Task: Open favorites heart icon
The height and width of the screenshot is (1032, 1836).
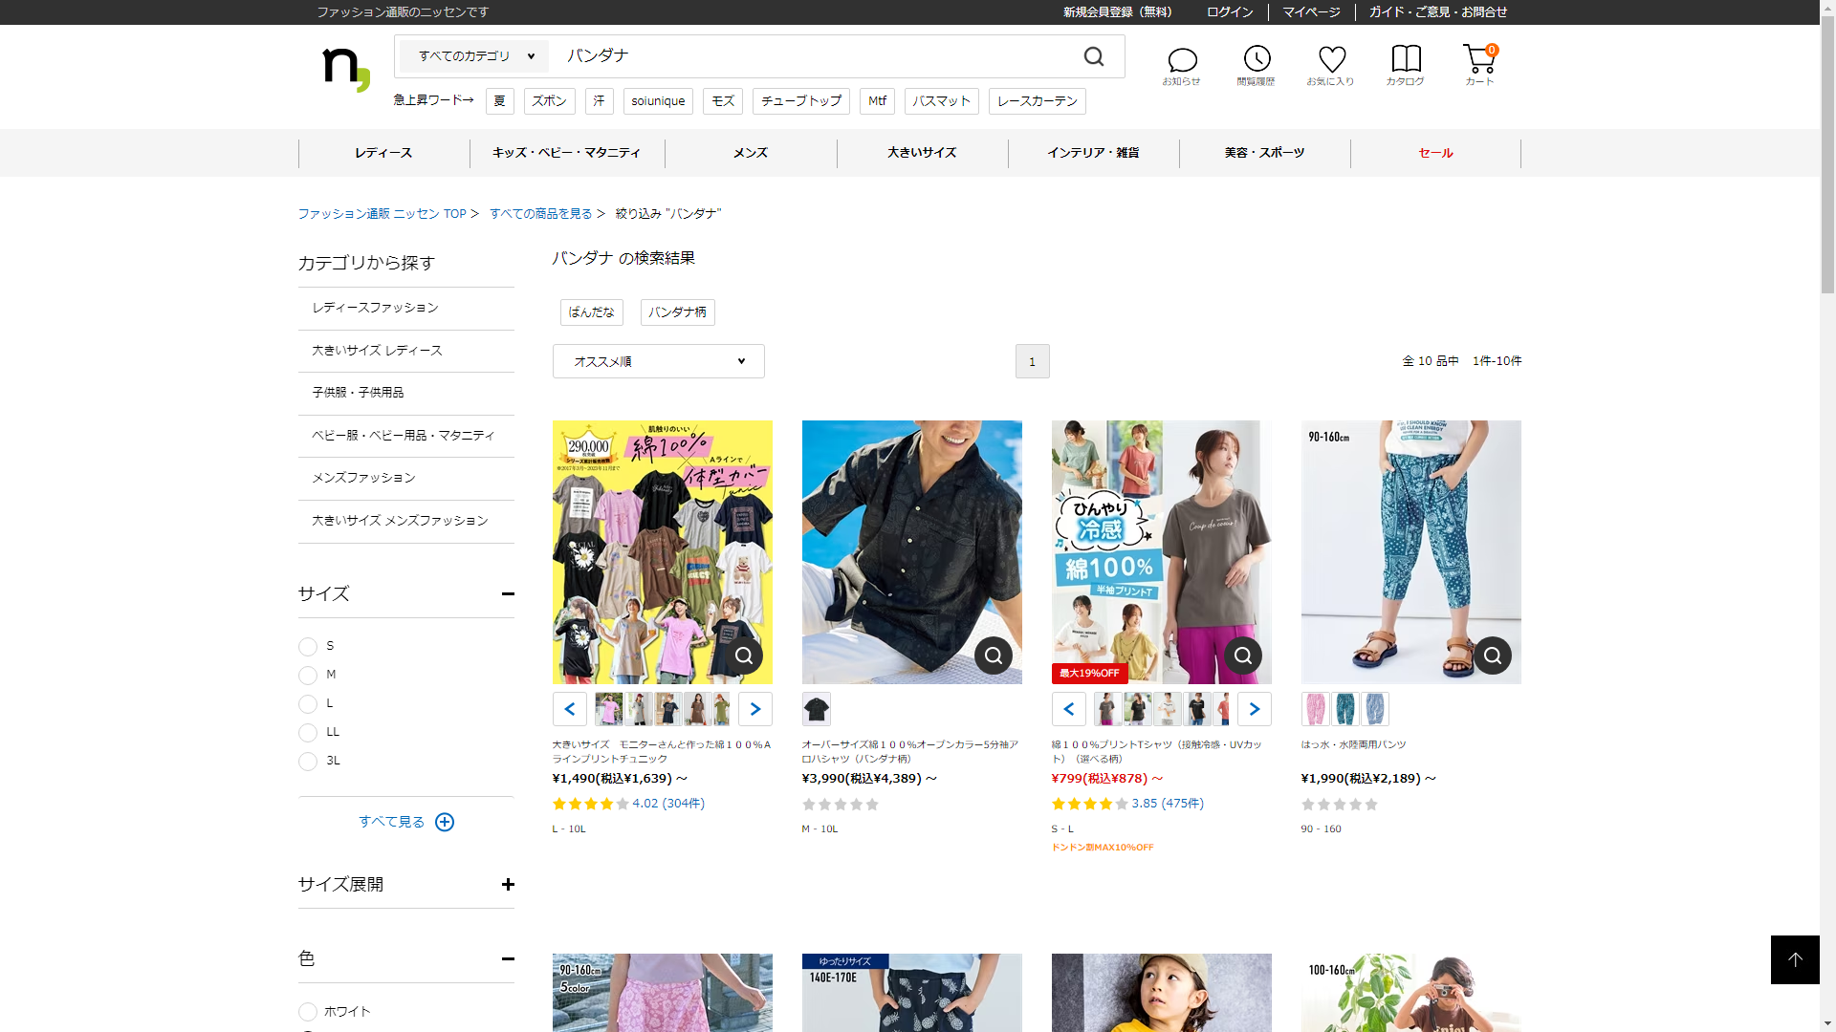Action: [x=1331, y=59]
